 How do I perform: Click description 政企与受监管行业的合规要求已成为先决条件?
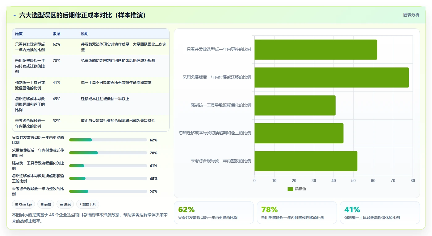(118, 121)
